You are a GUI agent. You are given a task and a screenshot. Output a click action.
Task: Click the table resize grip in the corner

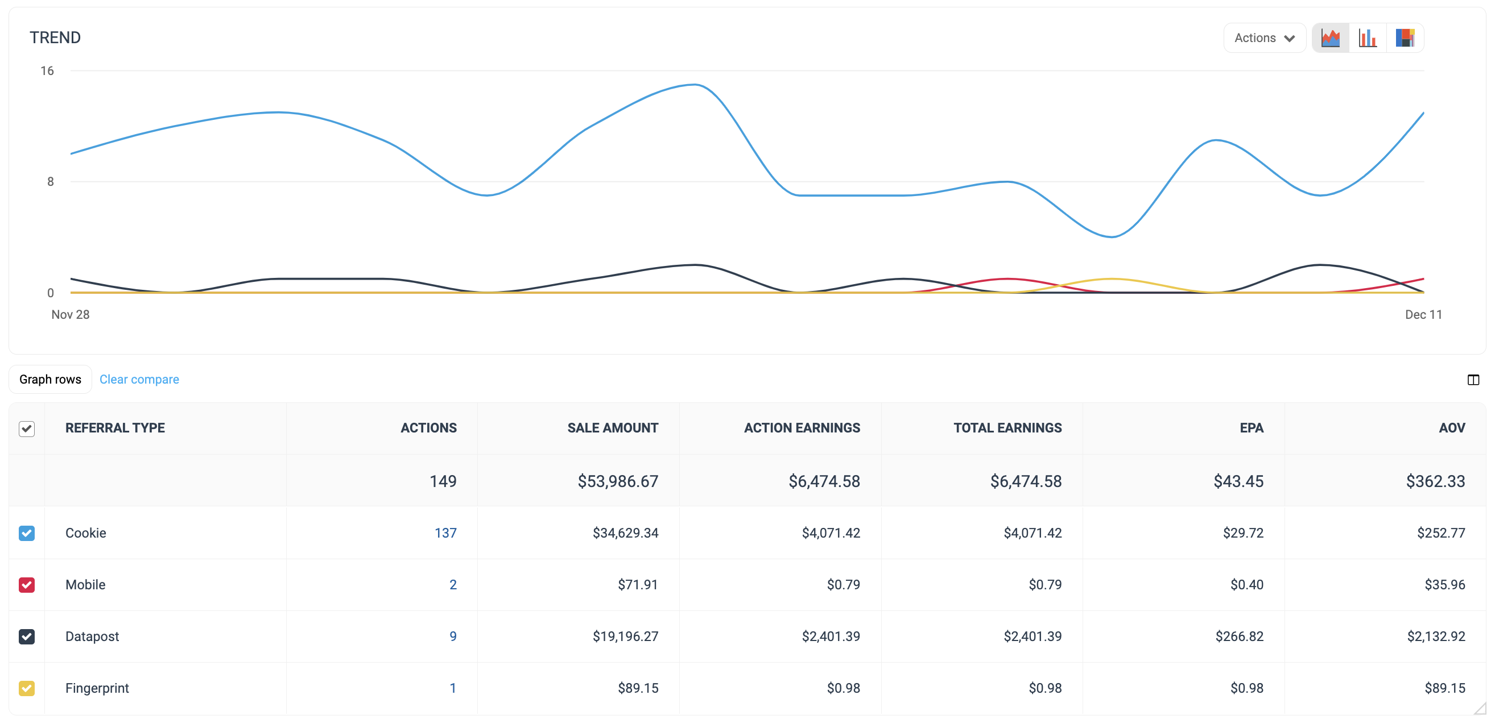coord(1479,708)
